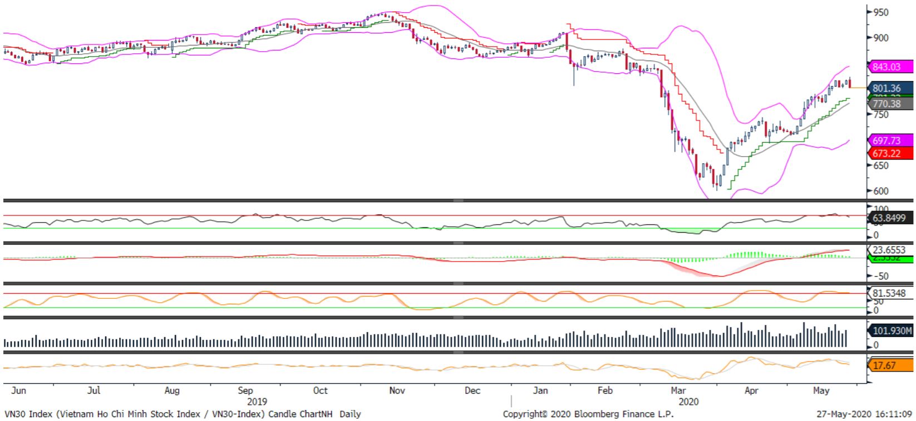This screenshot has height=421, width=916.
Task: Select the Sep month label on time axis
Action: [x=245, y=390]
